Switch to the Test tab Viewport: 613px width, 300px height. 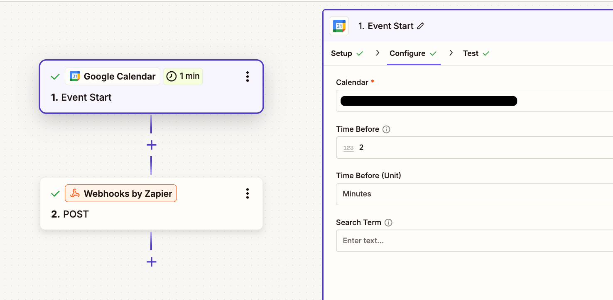471,53
